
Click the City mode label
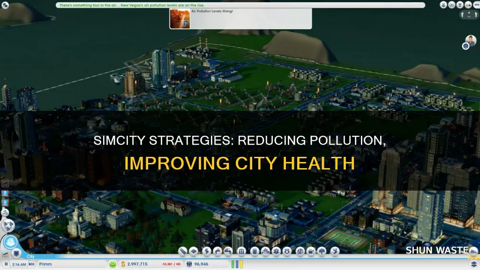30,256
